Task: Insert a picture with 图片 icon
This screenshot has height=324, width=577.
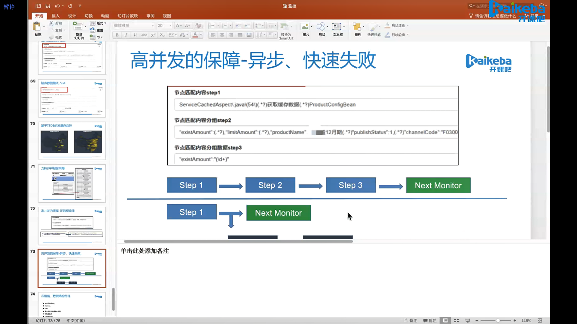Action: pos(305,27)
